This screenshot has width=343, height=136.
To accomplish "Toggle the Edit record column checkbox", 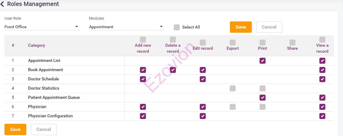I will (x=203, y=43).
